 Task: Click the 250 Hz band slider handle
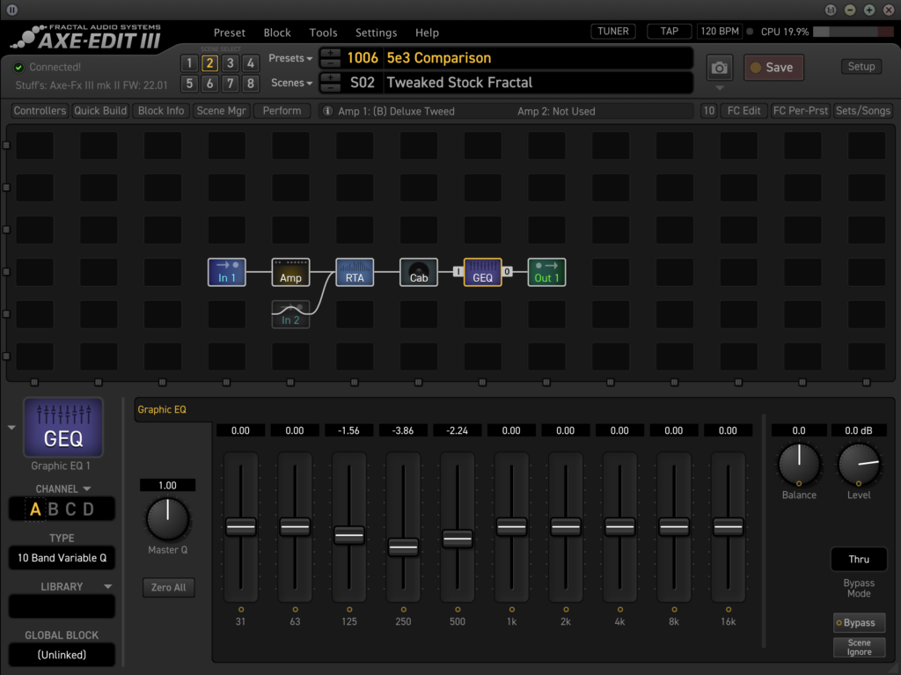(403, 547)
